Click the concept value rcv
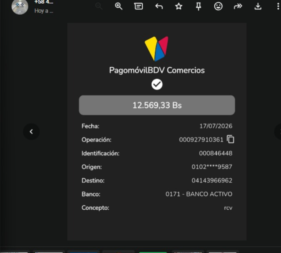Screen dimensions: 281x253 tap(228, 208)
